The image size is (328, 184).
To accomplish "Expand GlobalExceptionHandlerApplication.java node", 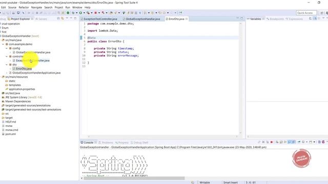I will tap(7, 73).
